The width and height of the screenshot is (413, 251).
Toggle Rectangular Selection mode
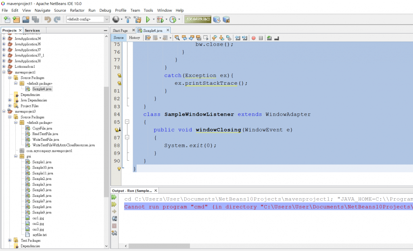pyautogui.click(x=206, y=38)
